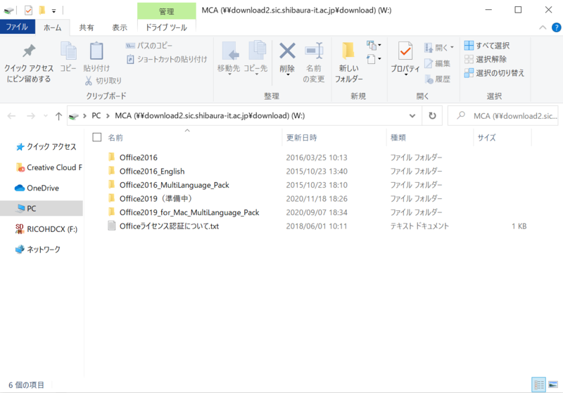This screenshot has width=563, height=393.
Task: Select RICOHDCX (F:) drive in sidebar
Action: (x=46, y=229)
